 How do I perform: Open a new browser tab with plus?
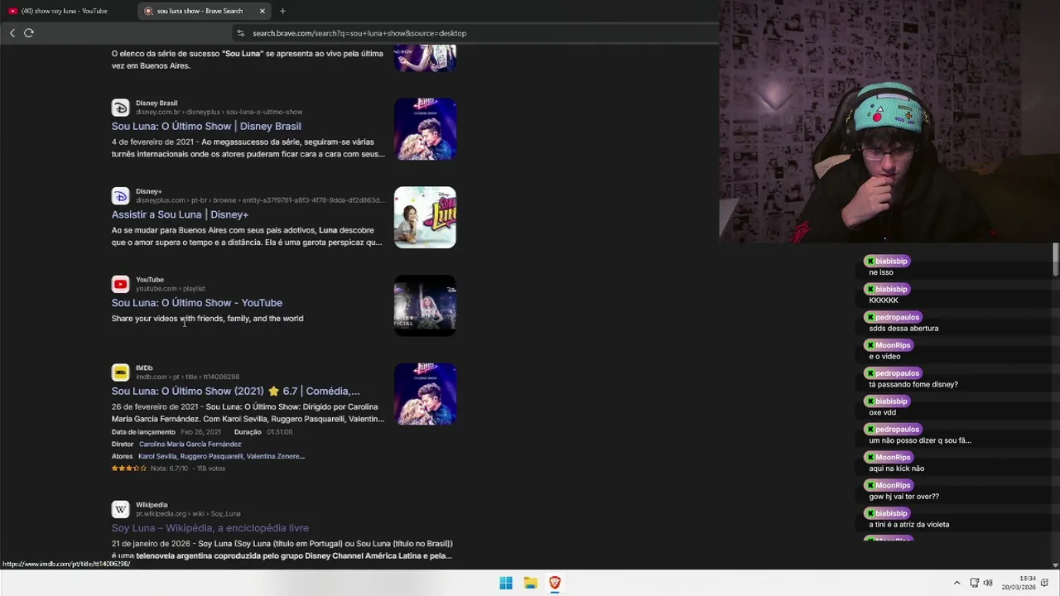[282, 11]
